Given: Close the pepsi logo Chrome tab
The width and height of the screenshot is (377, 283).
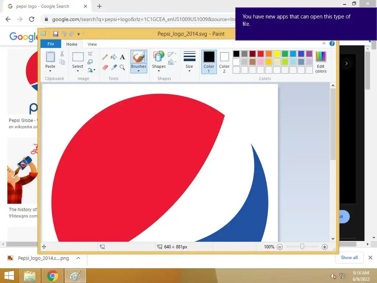Looking at the screenshot, I should [x=85, y=7].
